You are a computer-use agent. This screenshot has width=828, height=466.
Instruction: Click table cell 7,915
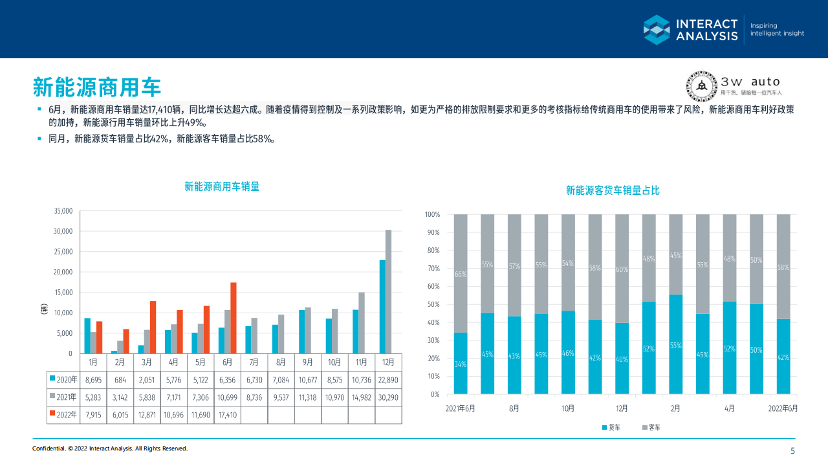point(93,415)
